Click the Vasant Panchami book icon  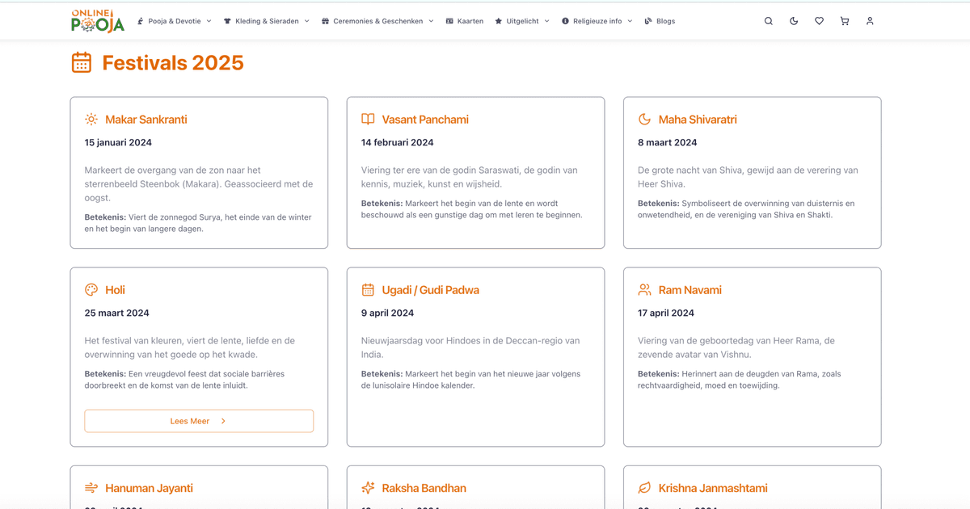click(x=368, y=120)
